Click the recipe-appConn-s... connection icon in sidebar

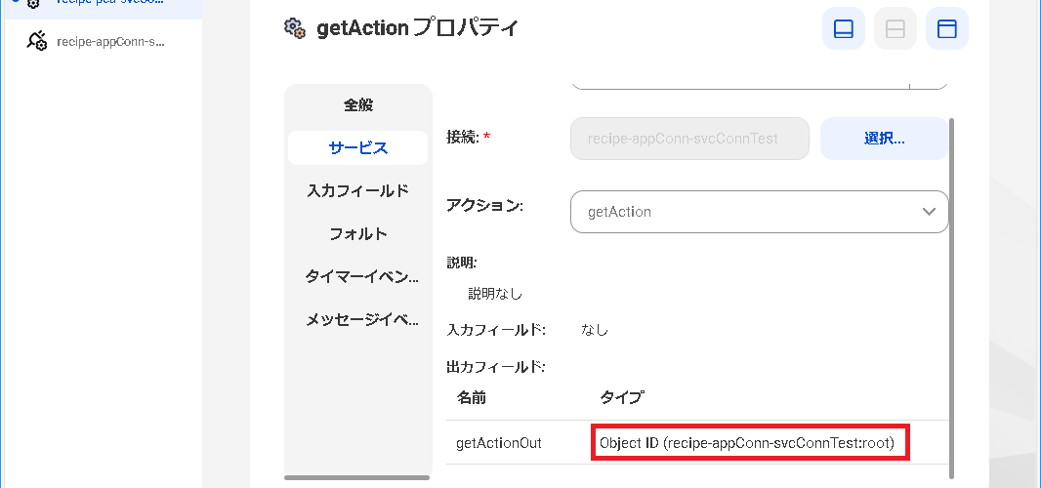(x=37, y=41)
